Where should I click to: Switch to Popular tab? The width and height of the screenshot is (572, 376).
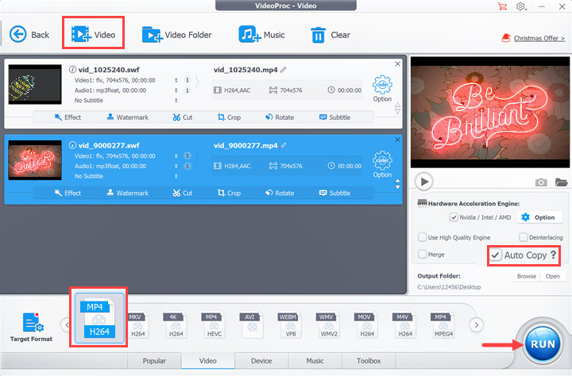154,361
